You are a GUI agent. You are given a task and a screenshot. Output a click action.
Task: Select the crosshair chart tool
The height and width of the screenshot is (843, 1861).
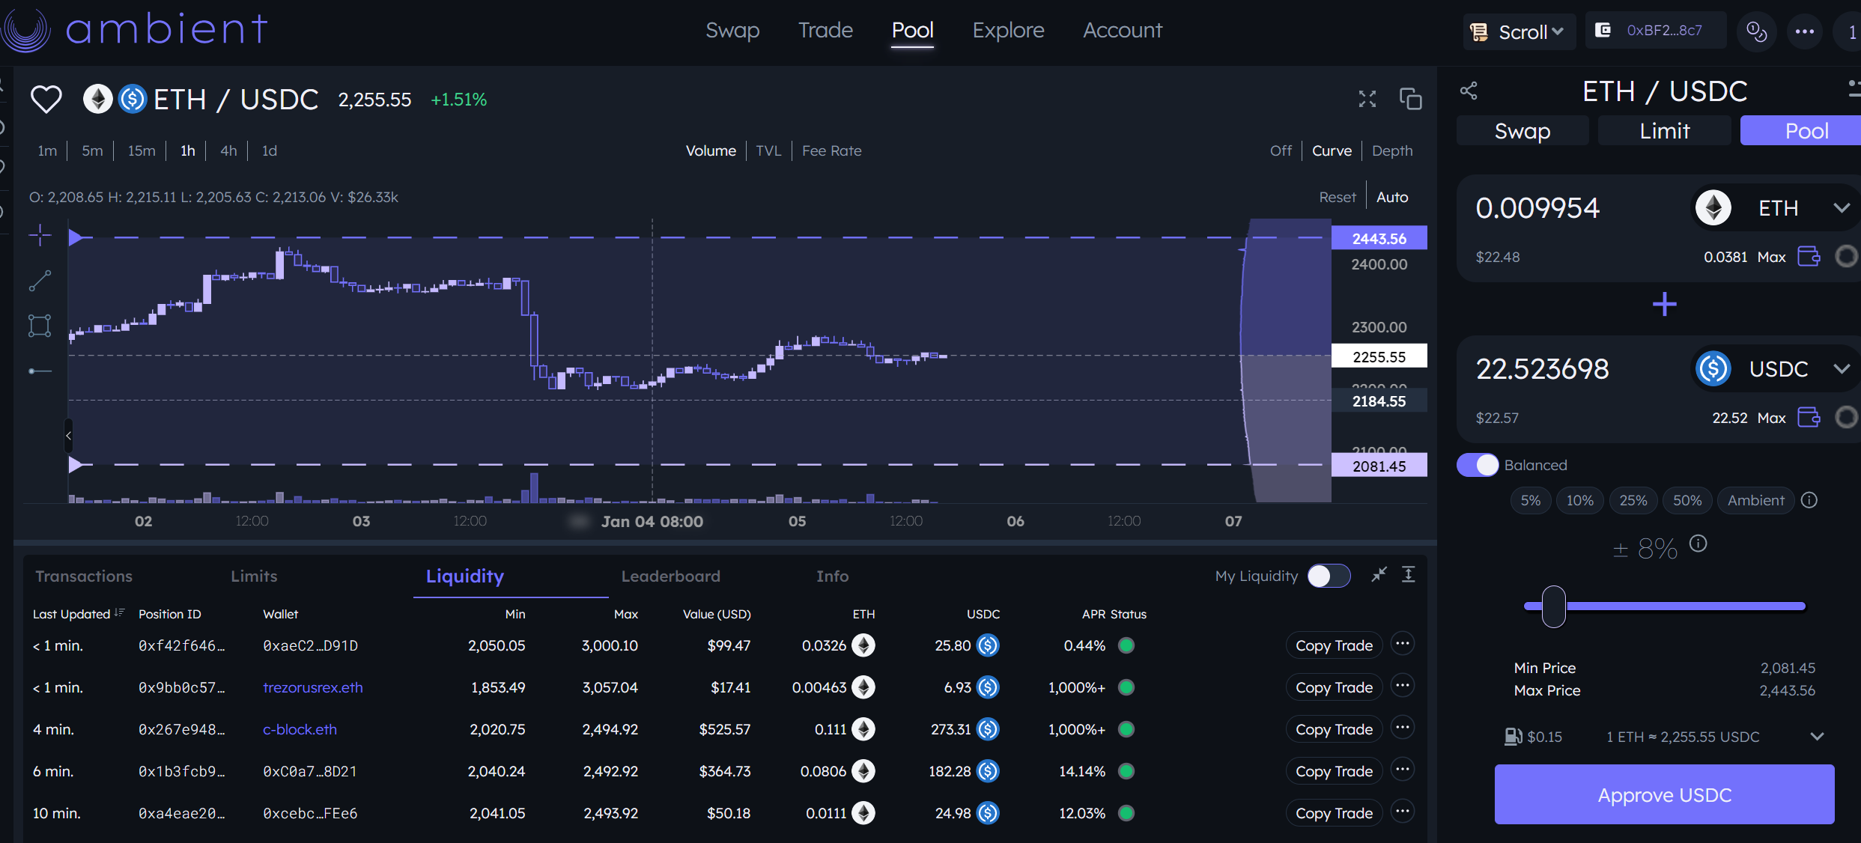point(40,236)
